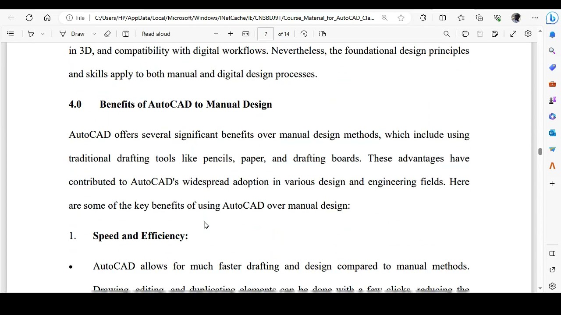Toggle sidebar layout panel icon

[552, 253]
